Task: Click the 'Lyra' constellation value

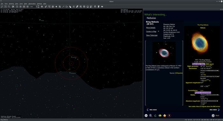Action: pyautogui.click(x=202, y=91)
